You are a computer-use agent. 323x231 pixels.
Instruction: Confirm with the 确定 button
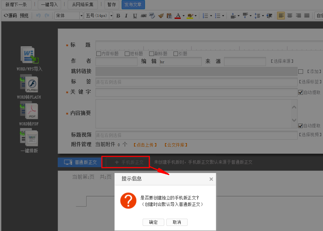click(153, 222)
